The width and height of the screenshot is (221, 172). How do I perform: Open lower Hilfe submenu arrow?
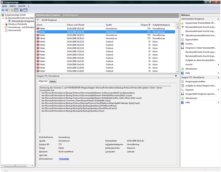click(218, 102)
